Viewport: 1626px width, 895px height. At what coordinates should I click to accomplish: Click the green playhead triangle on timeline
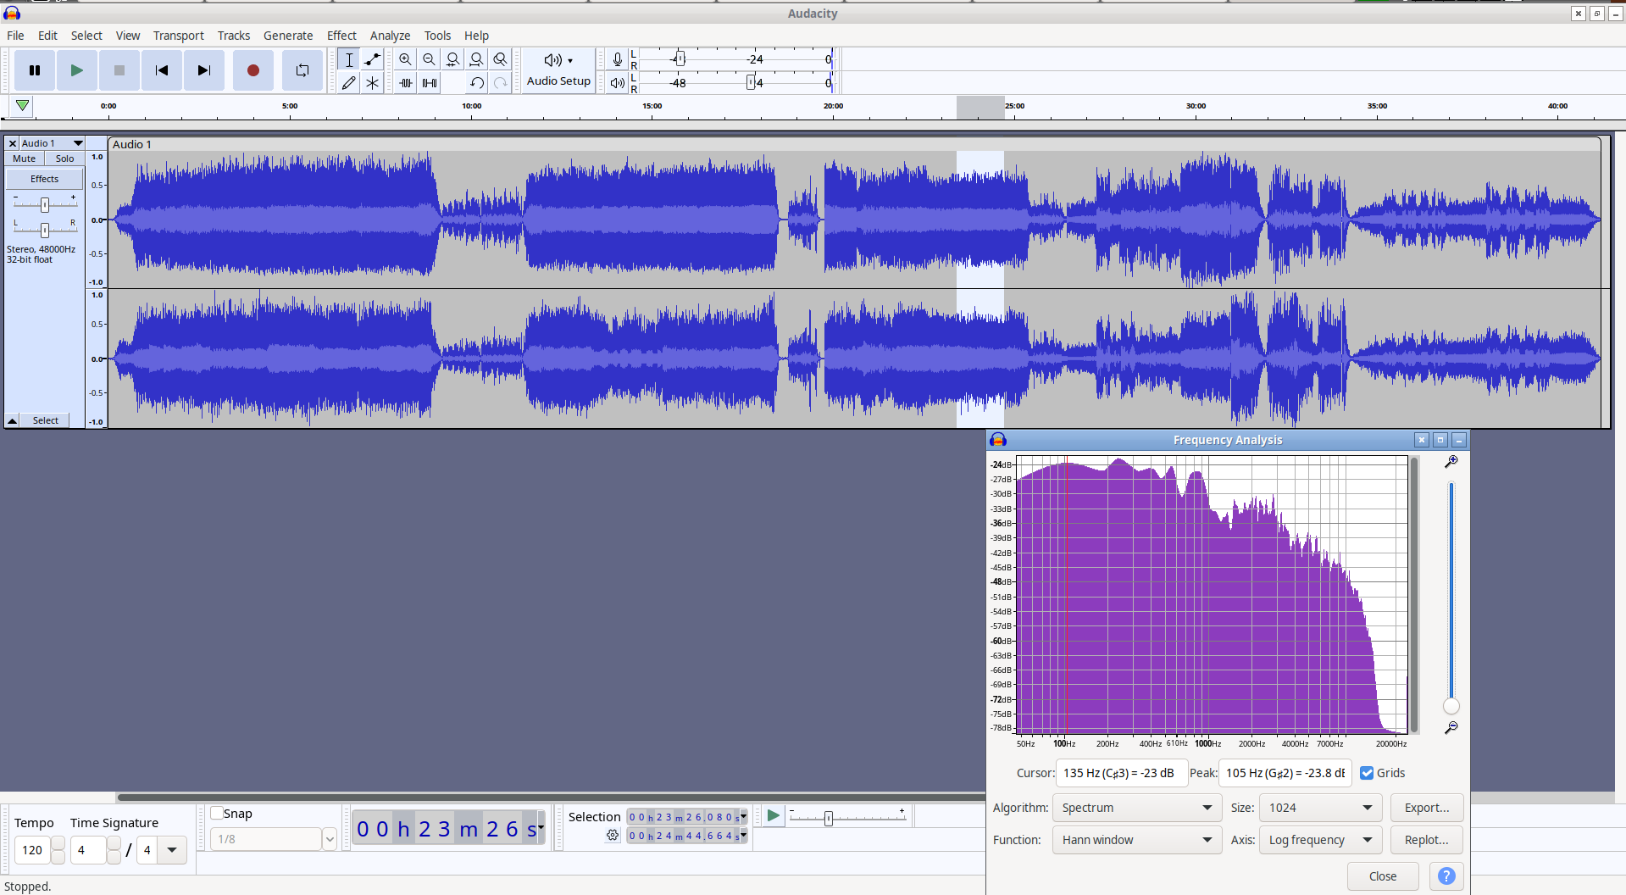tap(23, 106)
